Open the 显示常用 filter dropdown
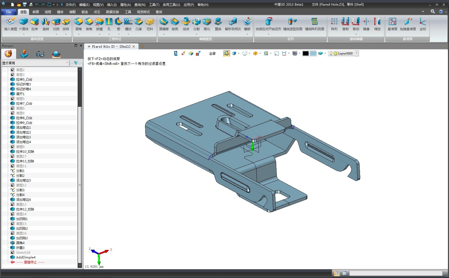Image resolution: width=449 pixels, height=278 pixels. tap(35, 63)
